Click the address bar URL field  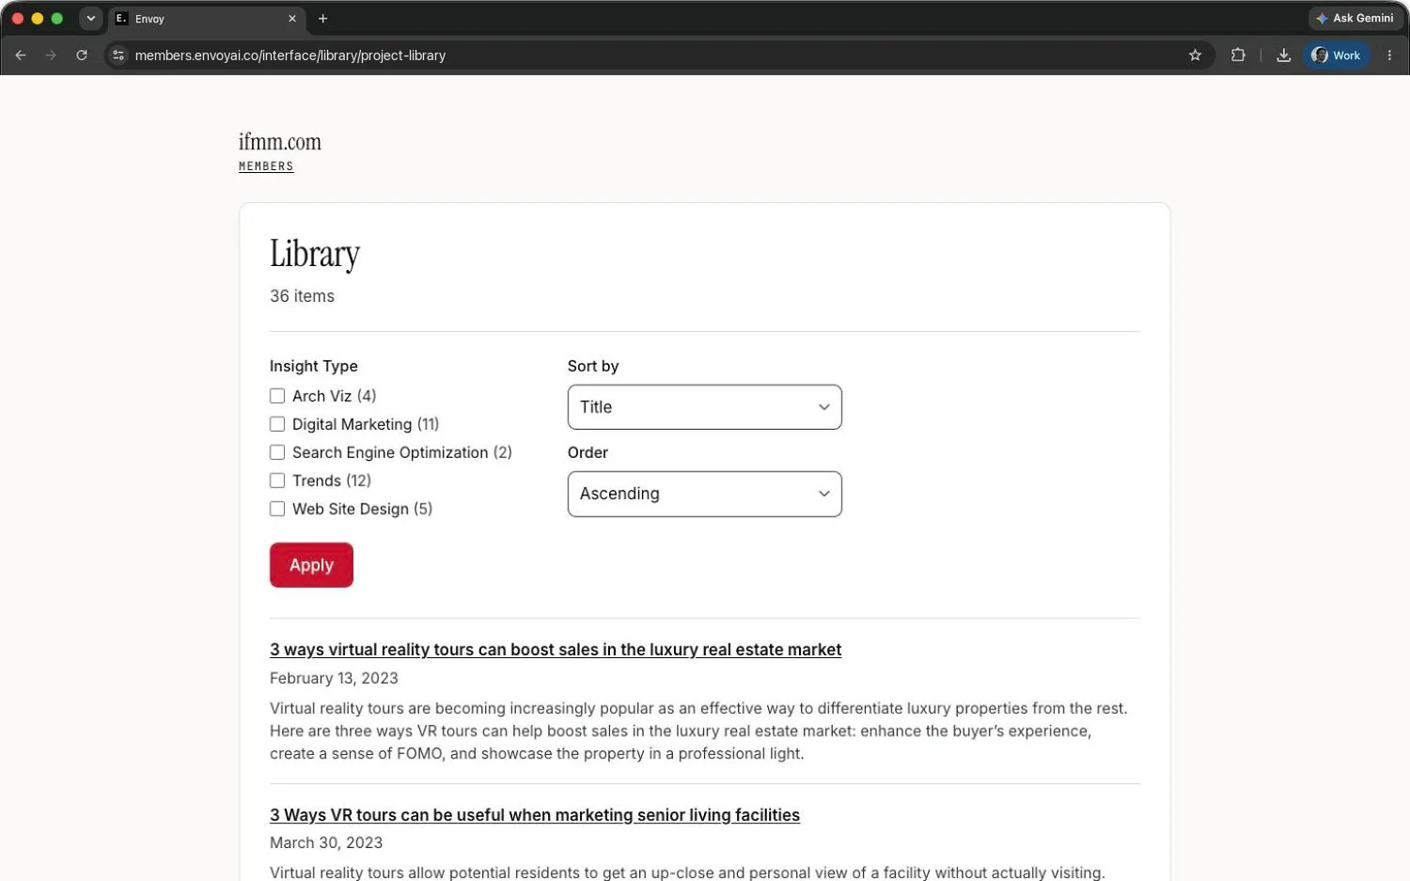(x=658, y=55)
